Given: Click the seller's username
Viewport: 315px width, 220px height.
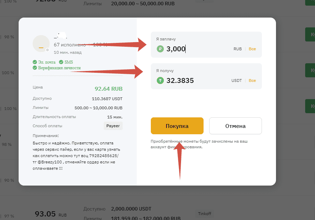Looking at the screenshot, I should [60, 35].
